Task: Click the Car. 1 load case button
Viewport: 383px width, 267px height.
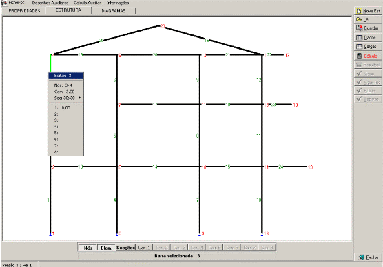Action: click(x=144, y=248)
